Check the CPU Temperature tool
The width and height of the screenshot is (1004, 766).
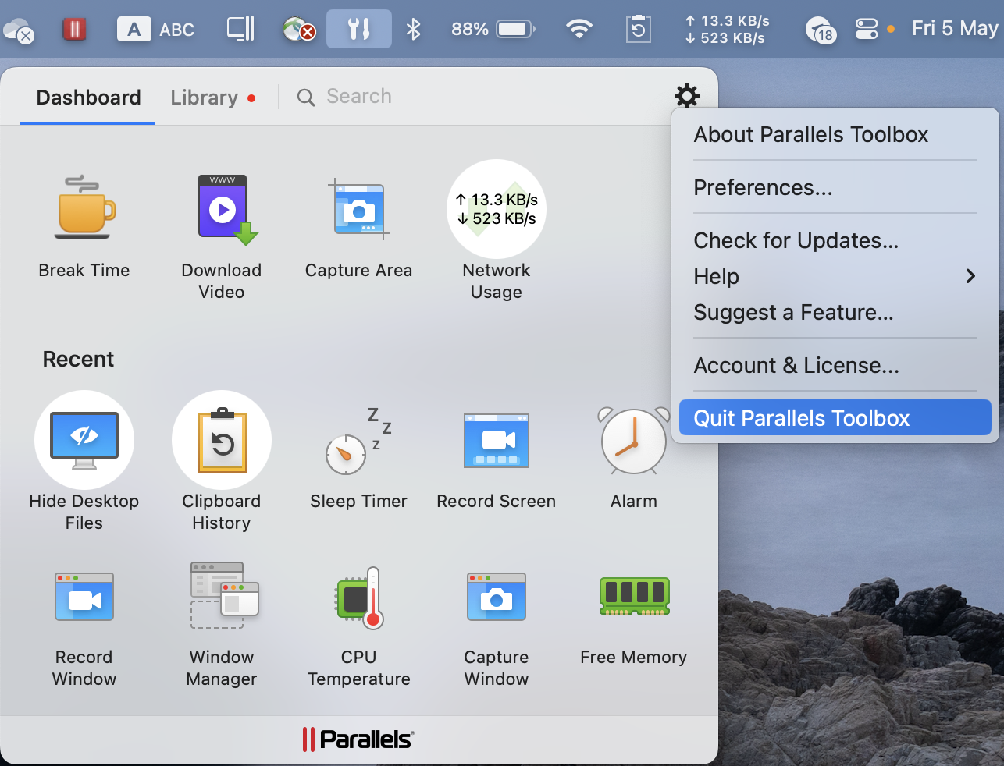pyautogui.click(x=358, y=598)
